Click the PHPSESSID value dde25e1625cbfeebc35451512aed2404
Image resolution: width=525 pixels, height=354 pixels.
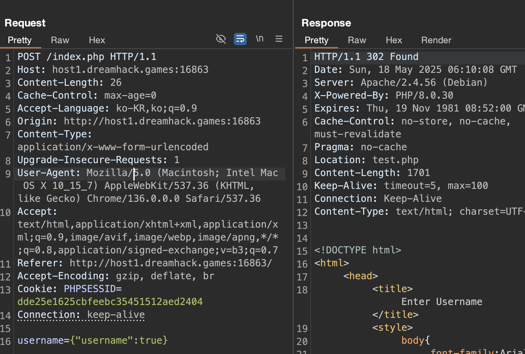pyautogui.click(x=110, y=302)
